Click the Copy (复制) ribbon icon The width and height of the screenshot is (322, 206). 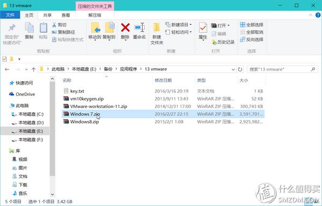click(29, 28)
